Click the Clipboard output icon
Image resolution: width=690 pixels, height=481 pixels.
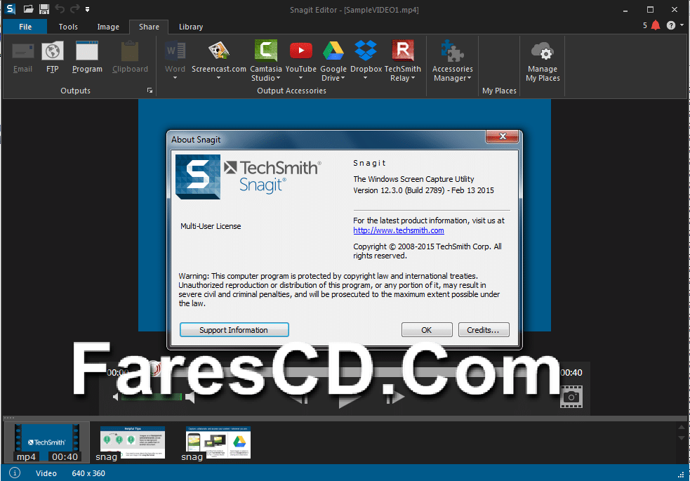[x=130, y=51]
